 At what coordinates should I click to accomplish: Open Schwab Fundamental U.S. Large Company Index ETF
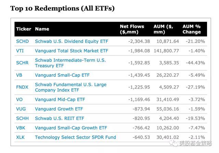tap(70, 87)
